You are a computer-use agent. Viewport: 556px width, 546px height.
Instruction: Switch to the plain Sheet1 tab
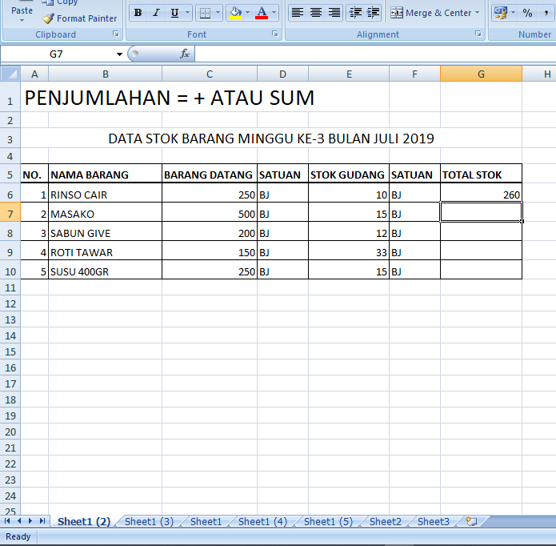206,521
